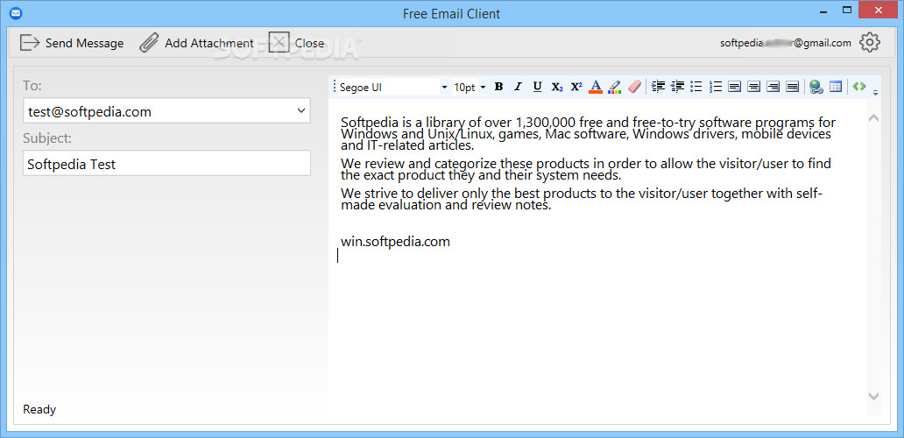The width and height of the screenshot is (904, 438).
Task: Click the Ready status text
Action: 39,410
